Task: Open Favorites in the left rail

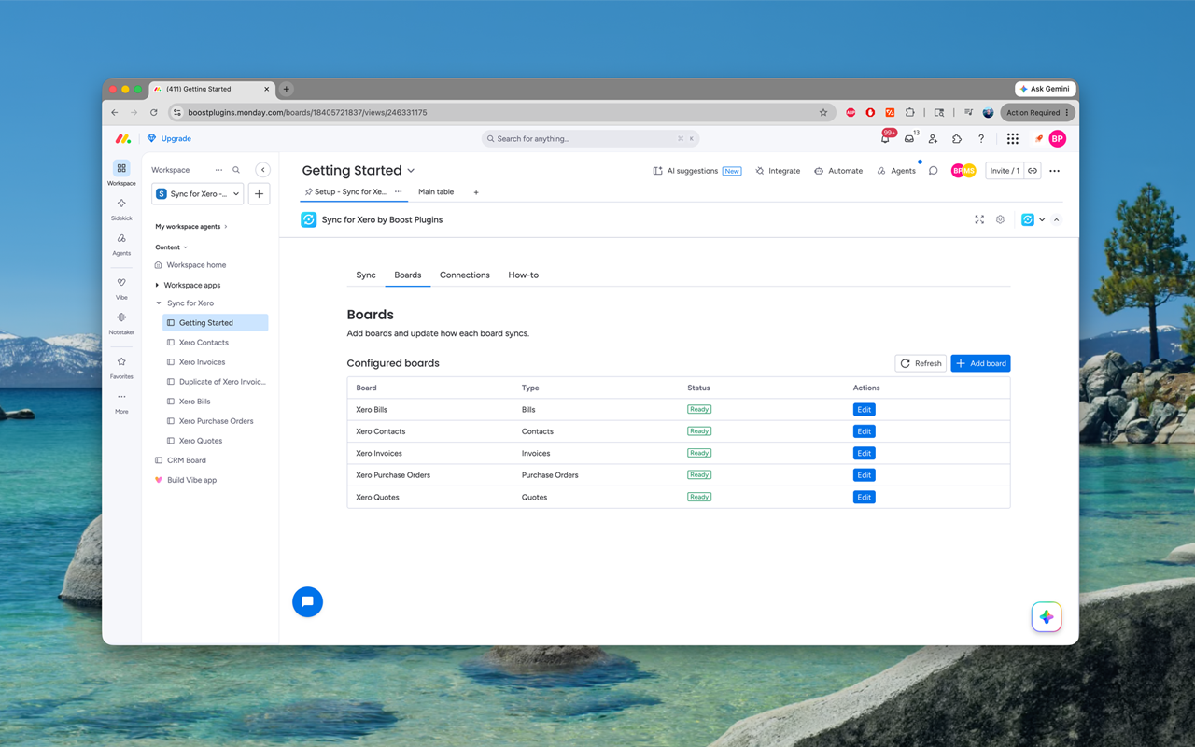Action: click(121, 361)
